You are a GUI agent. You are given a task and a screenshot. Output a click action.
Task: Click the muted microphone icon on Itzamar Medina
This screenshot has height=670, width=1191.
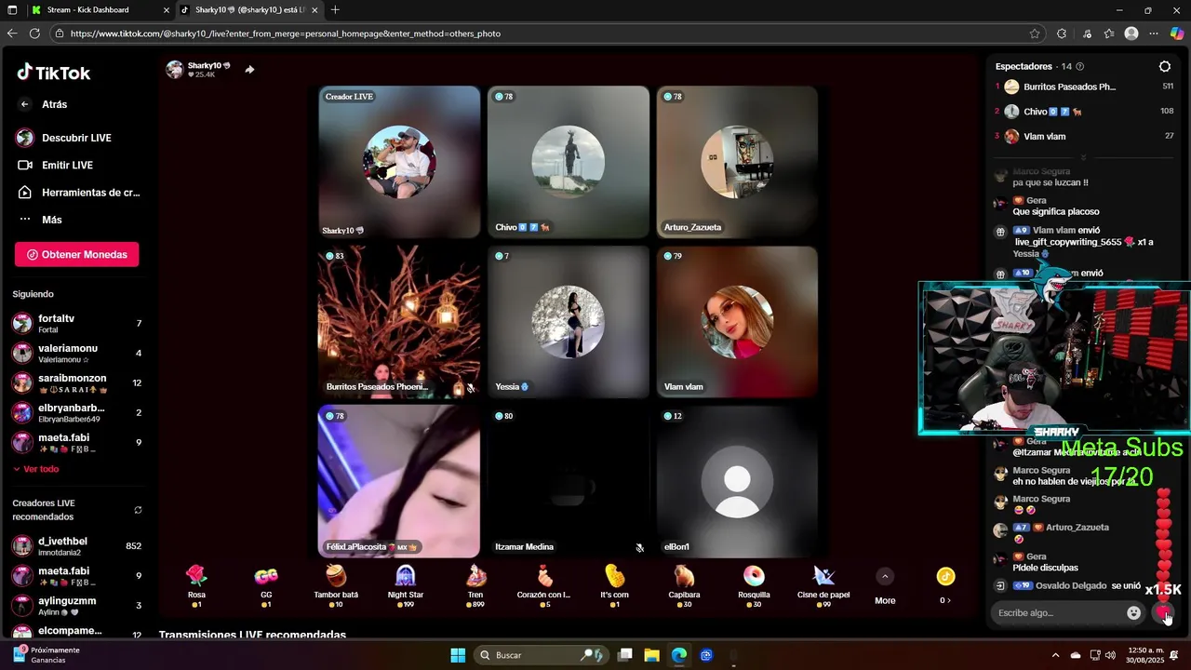[639, 547]
